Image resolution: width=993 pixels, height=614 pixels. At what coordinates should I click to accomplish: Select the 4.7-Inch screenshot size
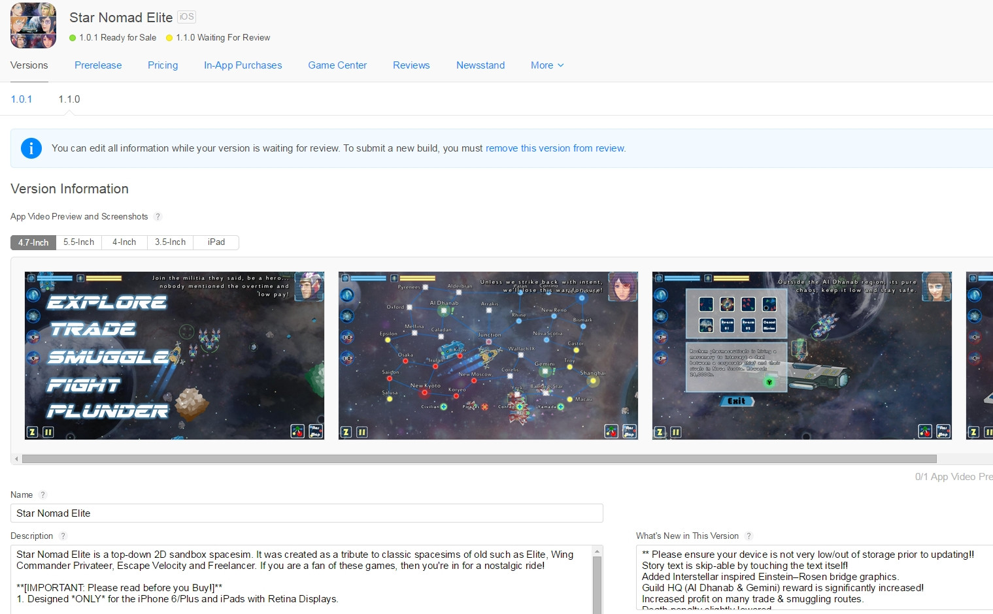point(33,242)
